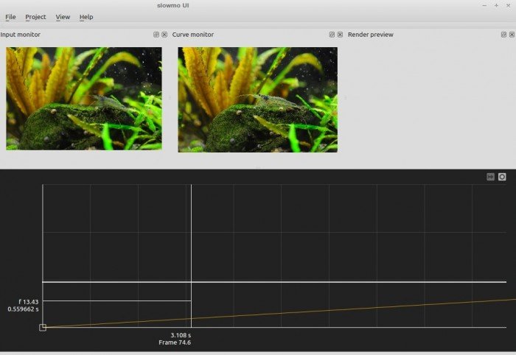Close the Curve monitor panel

tap(340, 35)
